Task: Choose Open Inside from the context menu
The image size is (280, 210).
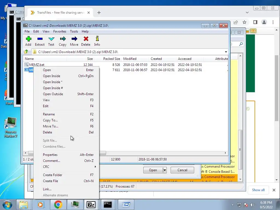Action: pyautogui.click(x=66, y=76)
